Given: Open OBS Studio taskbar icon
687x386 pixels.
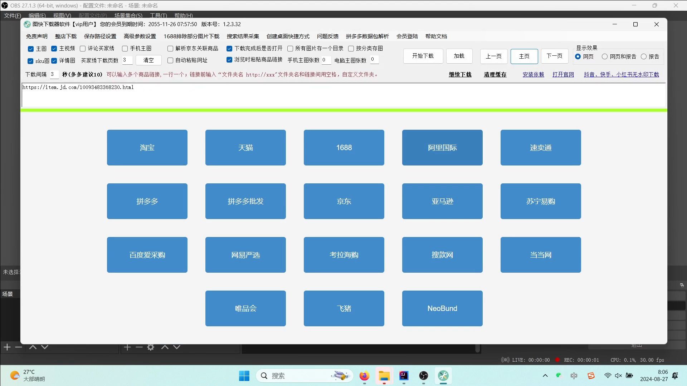Looking at the screenshot, I should click(x=424, y=376).
